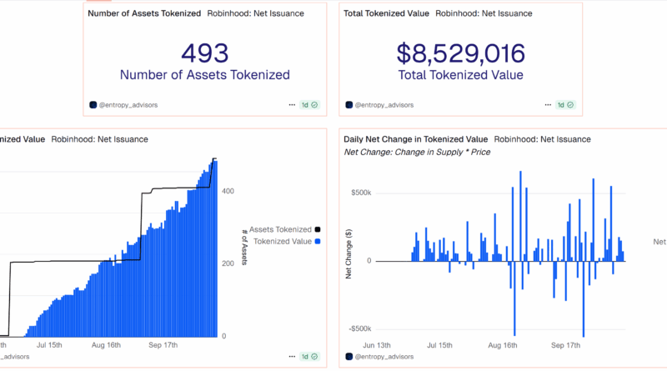Toggle the Net series legend in Daily Net Change chart
The height and width of the screenshot is (371, 667).
click(660, 241)
